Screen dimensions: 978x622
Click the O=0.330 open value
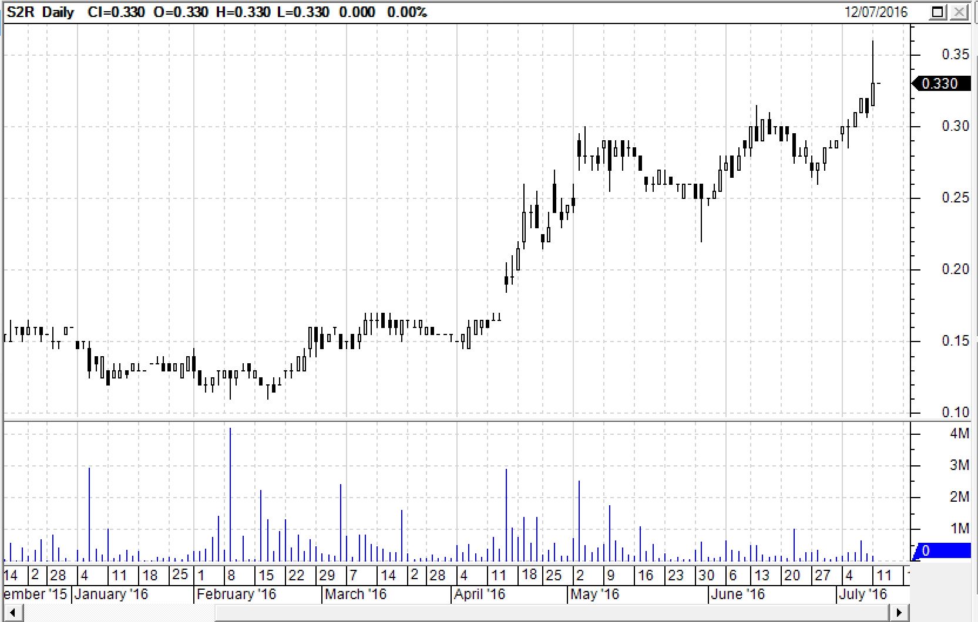pyautogui.click(x=181, y=12)
